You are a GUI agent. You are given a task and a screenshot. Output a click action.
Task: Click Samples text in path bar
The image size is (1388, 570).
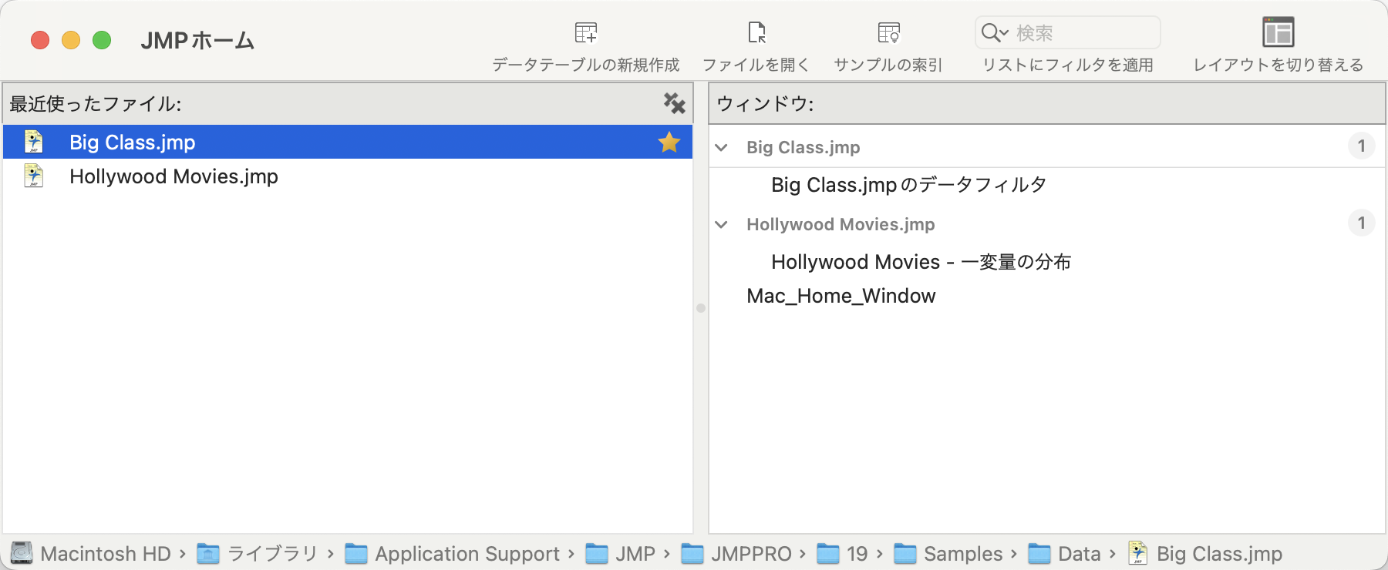coord(963,554)
